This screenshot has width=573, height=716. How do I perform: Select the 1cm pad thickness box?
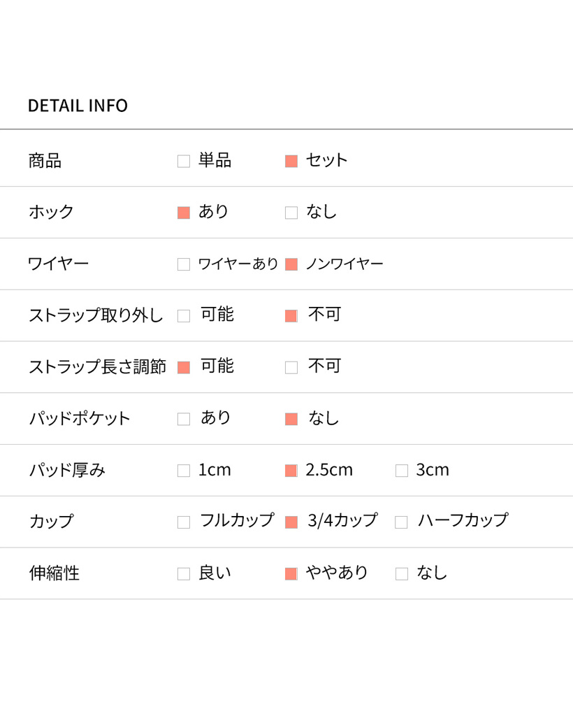[x=184, y=471]
